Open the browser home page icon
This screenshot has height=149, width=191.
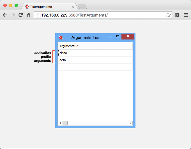point(29,15)
